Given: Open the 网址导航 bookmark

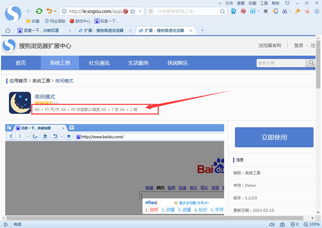Looking at the screenshot, I should [x=55, y=21].
